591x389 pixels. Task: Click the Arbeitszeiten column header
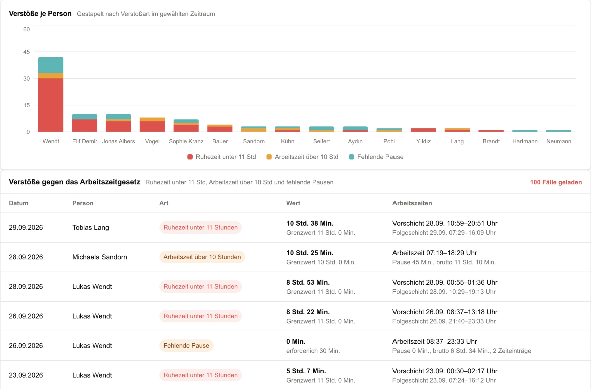point(412,203)
